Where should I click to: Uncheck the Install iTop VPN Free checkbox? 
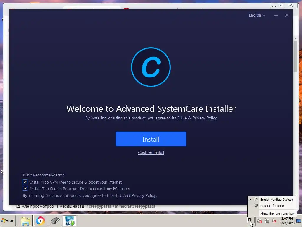25,182
